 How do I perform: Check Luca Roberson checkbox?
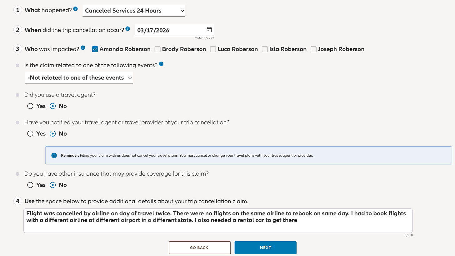pyautogui.click(x=213, y=49)
